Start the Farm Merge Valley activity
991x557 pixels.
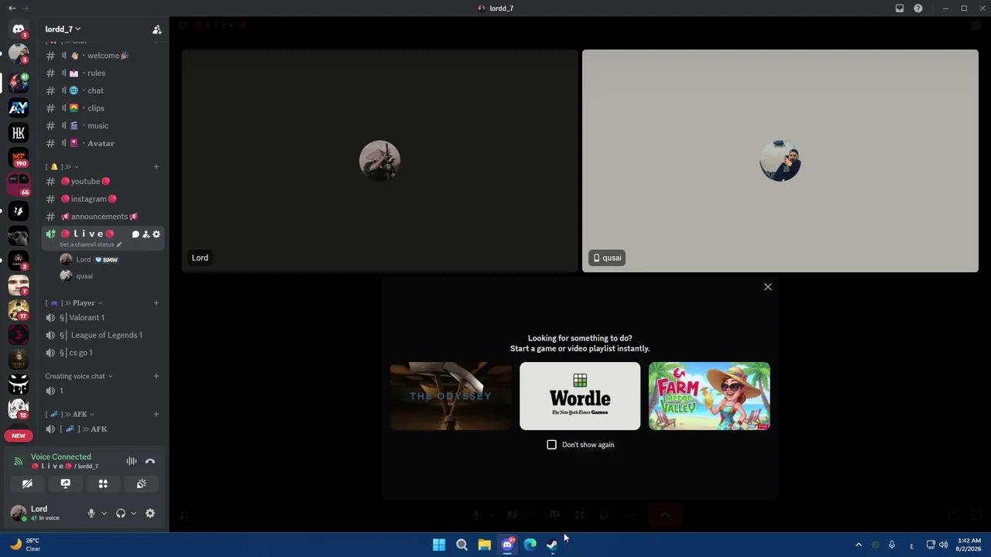pyautogui.click(x=709, y=396)
